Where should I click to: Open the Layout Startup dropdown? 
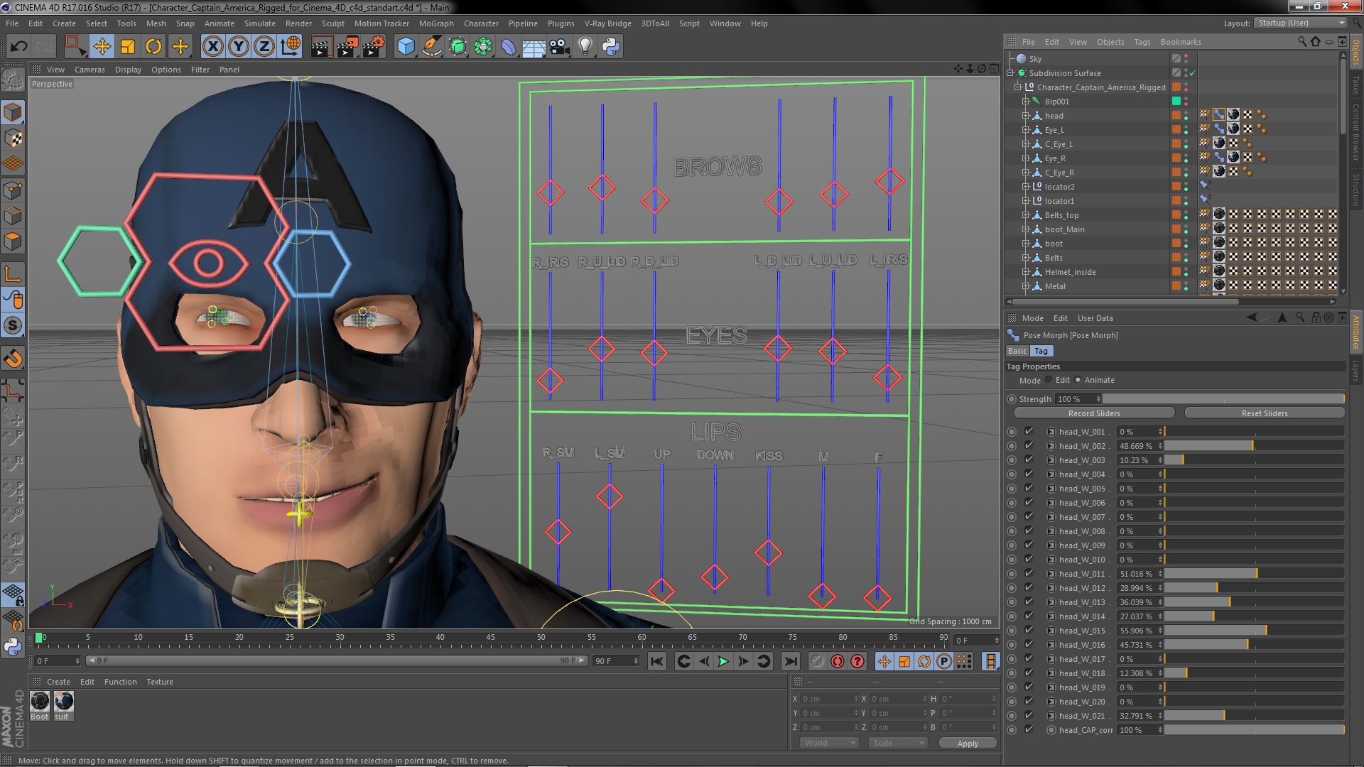click(x=1300, y=23)
